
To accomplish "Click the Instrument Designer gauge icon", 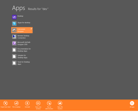I will pyautogui.click(x=14, y=30).
